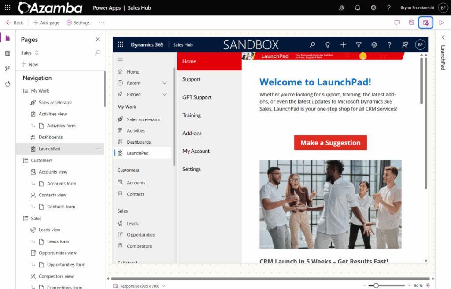The image size is (451, 289).
Task: Click the Add page button
Action: (46, 22)
